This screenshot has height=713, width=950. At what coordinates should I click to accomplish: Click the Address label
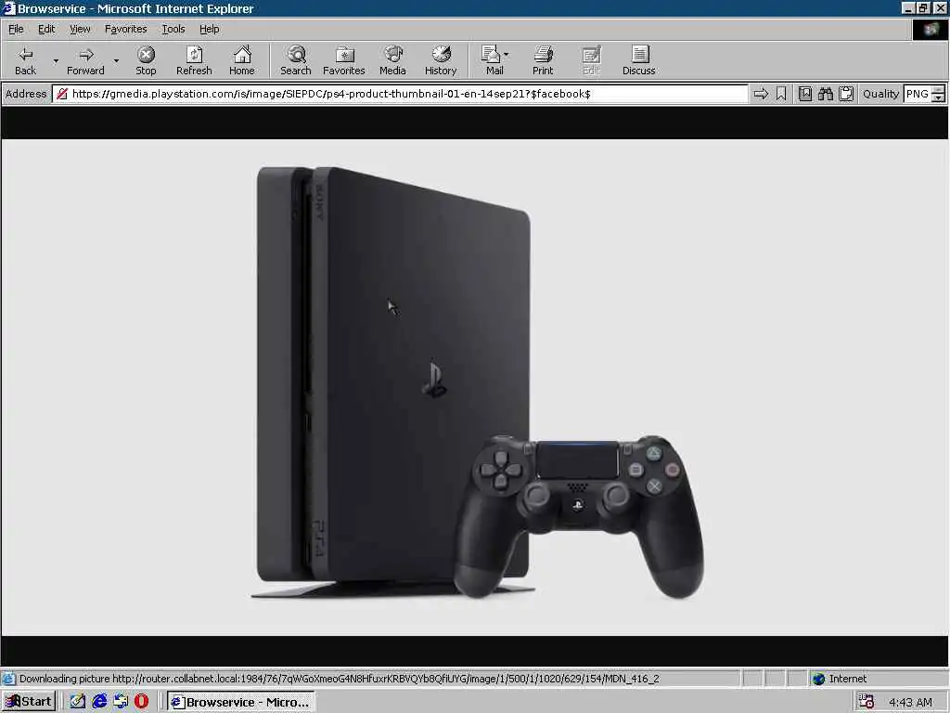(26, 94)
